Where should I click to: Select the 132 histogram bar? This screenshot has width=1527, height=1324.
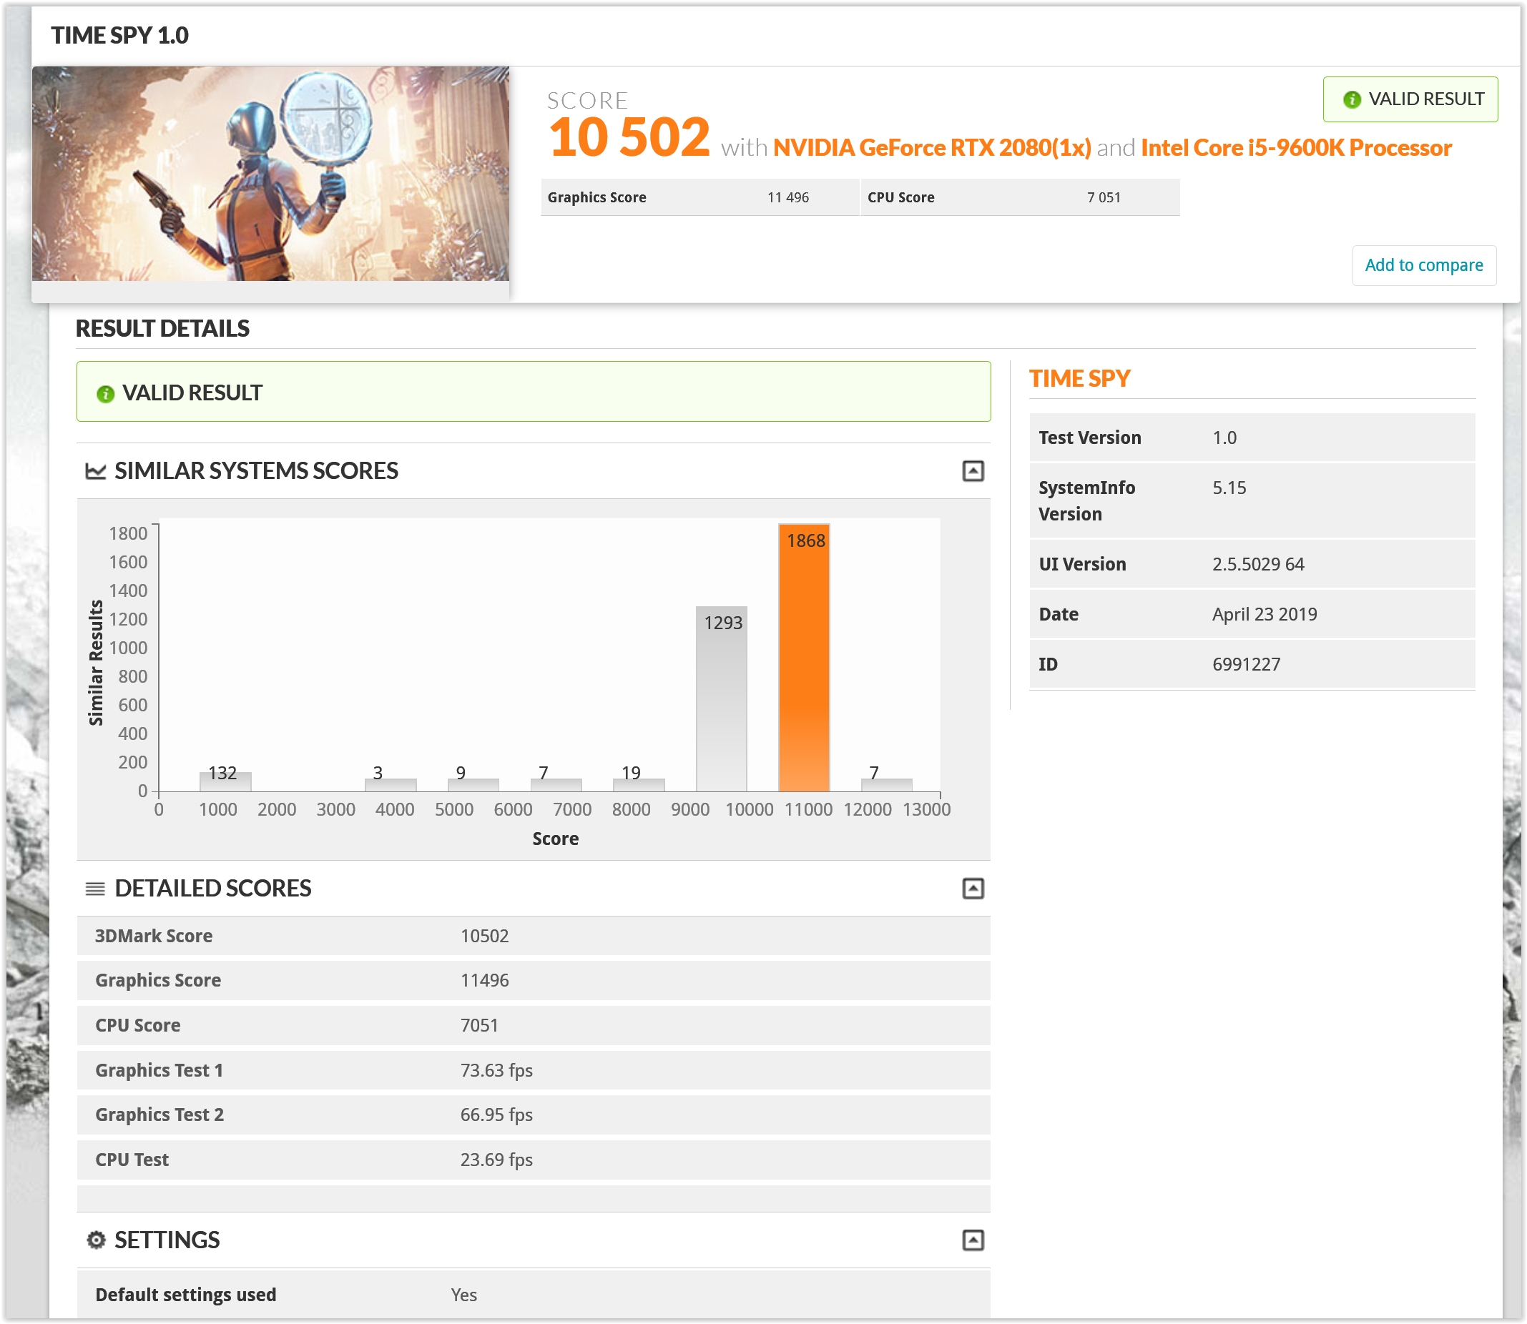pos(225,781)
